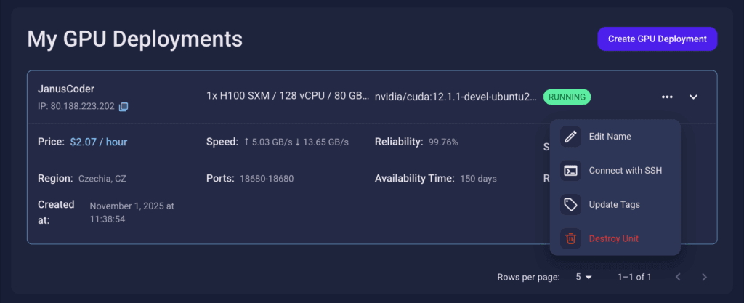Click the JanusCoder deployment name
Image resolution: width=744 pixels, height=303 pixels.
[66, 89]
